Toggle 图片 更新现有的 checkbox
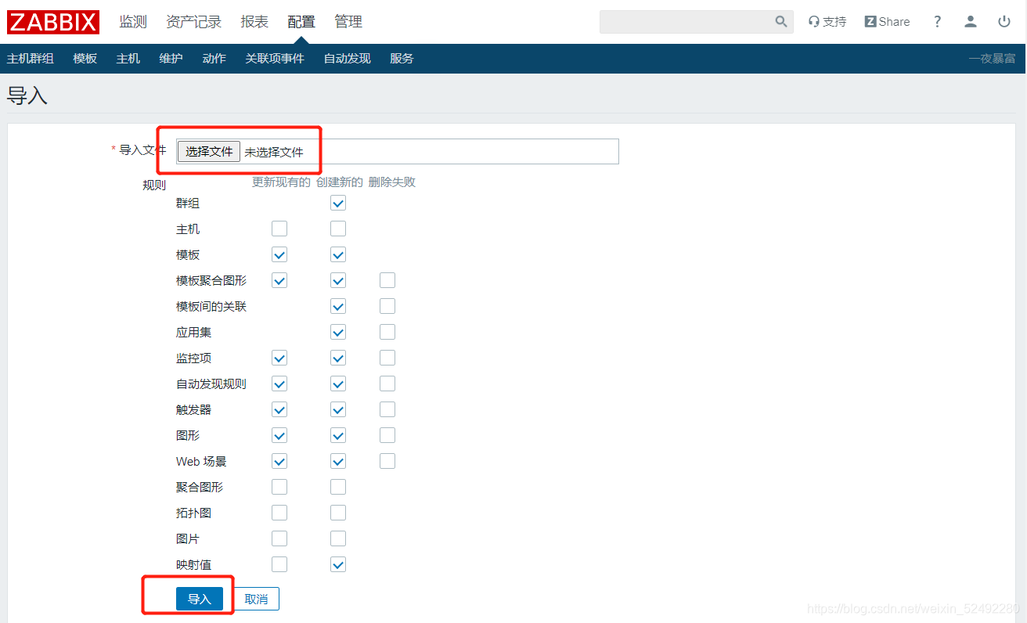The height and width of the screenshot is (623, 1027). click(x=279, y=538)
